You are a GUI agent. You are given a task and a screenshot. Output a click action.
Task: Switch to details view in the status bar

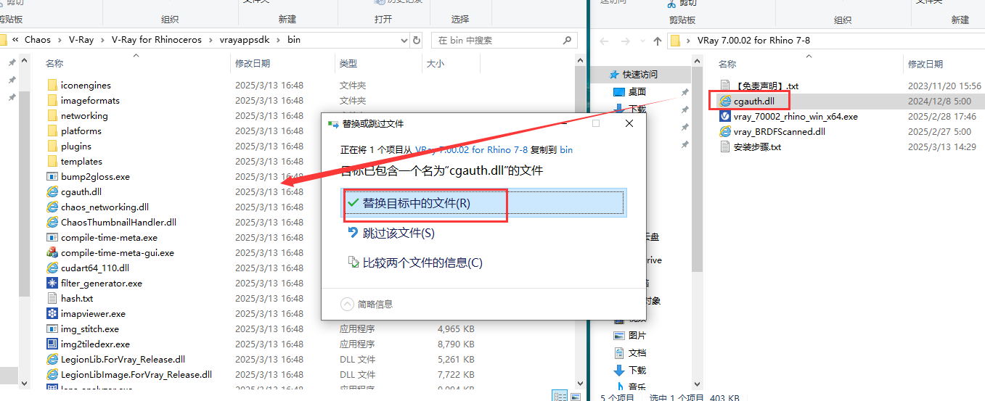point(560,395)
